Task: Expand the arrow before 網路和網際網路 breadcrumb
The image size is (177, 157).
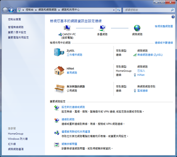Action: 36,10
